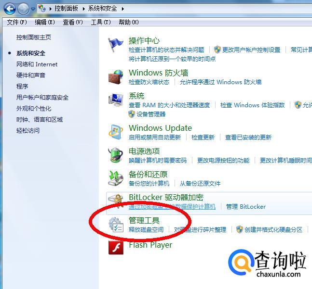Image resolution: width=312 pixels, height=289 pixels.
Task: Open the 文件(F) menu
Action: pyautogui.click(x=17, y=22)
